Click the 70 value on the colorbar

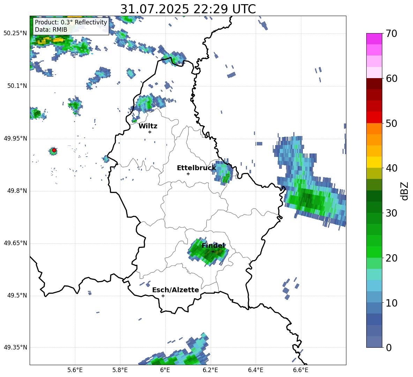tap(391, 34)
